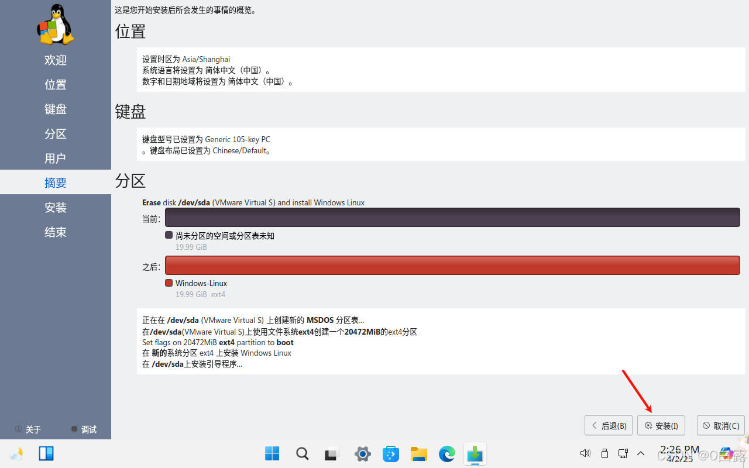Viewport: 749px width, 468px height.
Task: Click the red after-install partition bar (之后)
Action: (x=452, y=266)
